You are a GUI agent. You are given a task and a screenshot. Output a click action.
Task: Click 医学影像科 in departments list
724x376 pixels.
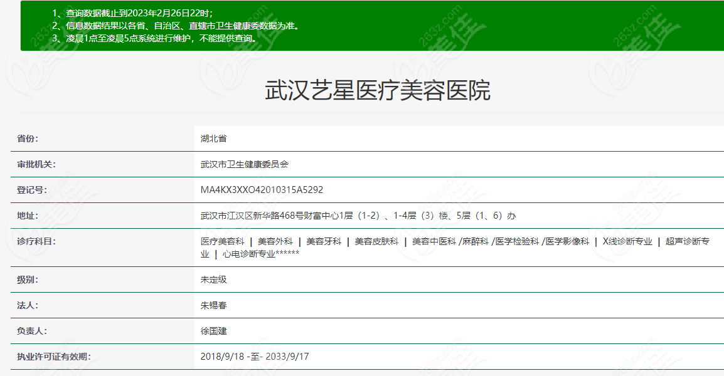point(568,241)
